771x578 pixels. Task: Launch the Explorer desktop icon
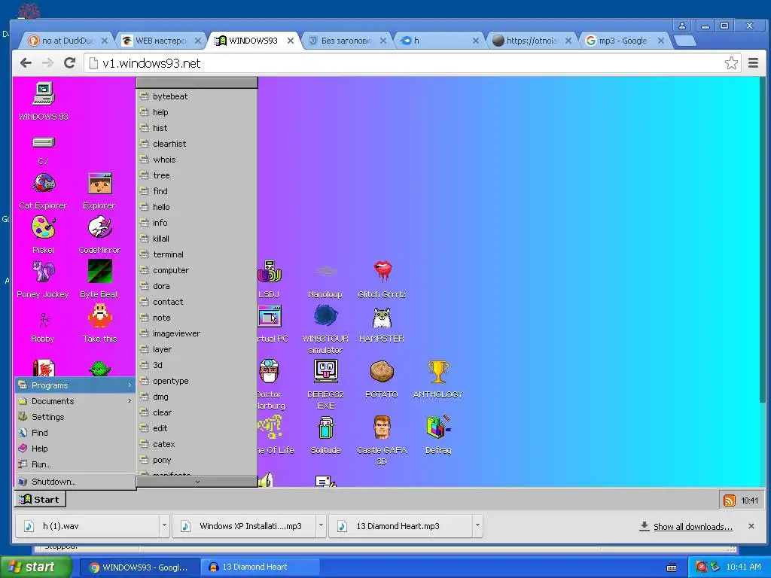[100, 184]
